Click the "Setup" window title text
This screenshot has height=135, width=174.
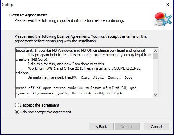(x=8, y=5)
